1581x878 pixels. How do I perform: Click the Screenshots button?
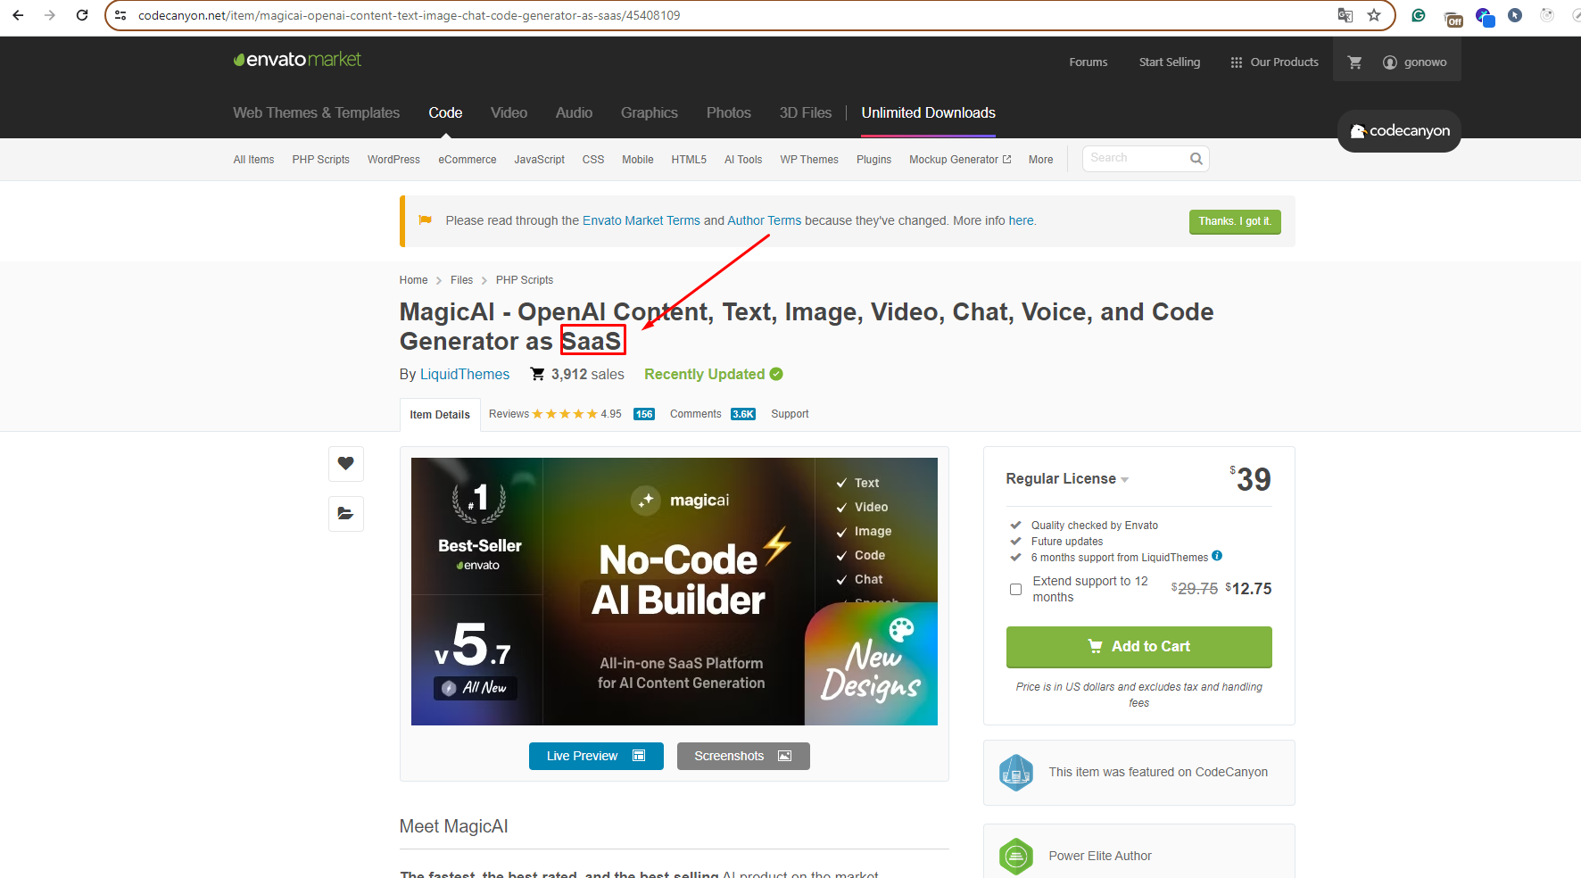743,756
